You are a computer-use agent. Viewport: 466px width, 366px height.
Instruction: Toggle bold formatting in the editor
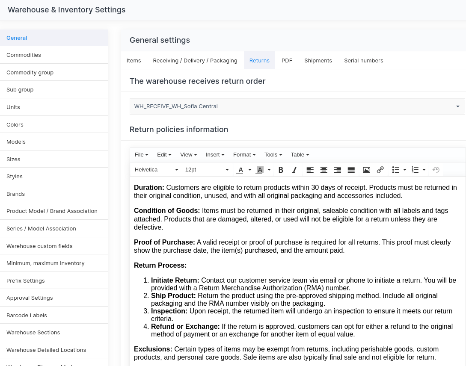click(281, 170)
